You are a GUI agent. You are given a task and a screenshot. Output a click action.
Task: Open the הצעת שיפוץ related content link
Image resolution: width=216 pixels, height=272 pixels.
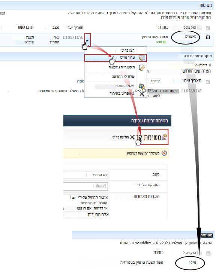click(x=30, y=40)
